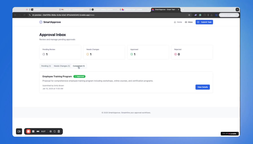Click the 'Jan 10, 2025 at 11:00 AM' timestamp
253x144 pixels.
click(53, 89)
